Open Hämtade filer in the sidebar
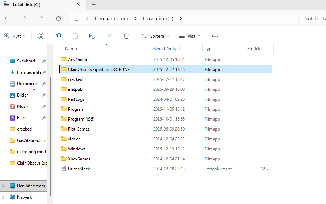Image resolution: width=326 pixels, height=204 pixels. (x=29, y=72)
